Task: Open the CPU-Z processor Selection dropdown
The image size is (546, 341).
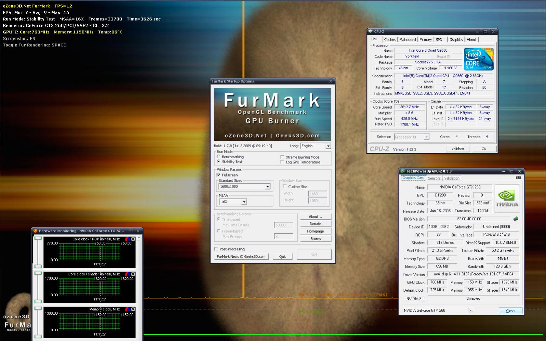Action: pyautogui.click(x=412, y=137)
